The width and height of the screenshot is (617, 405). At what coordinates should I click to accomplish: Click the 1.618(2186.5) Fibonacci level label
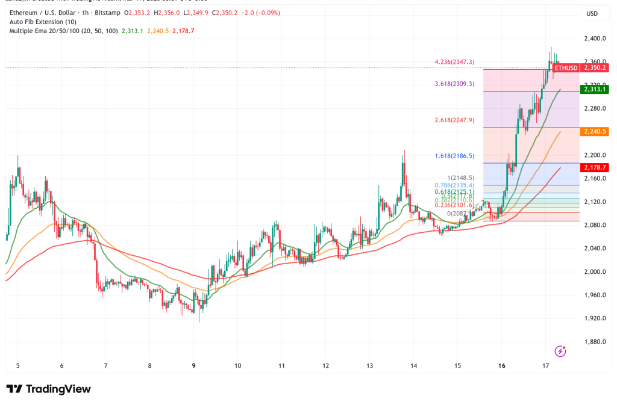point(454,156)
